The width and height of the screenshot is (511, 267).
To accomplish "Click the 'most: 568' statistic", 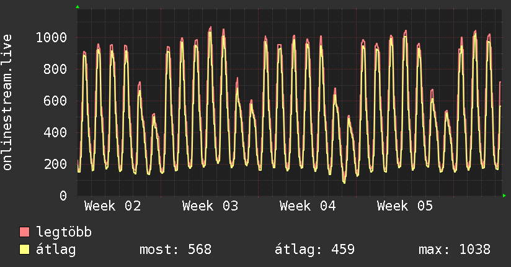I will coord(175,250).
